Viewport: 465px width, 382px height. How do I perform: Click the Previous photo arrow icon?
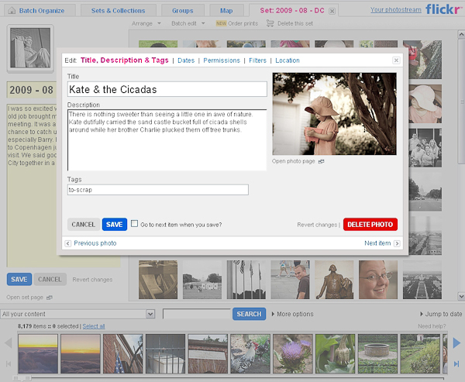[67, 243]
